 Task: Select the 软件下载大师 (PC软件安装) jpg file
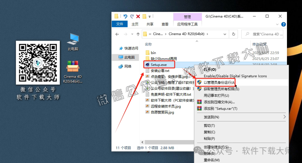point(170,100)
